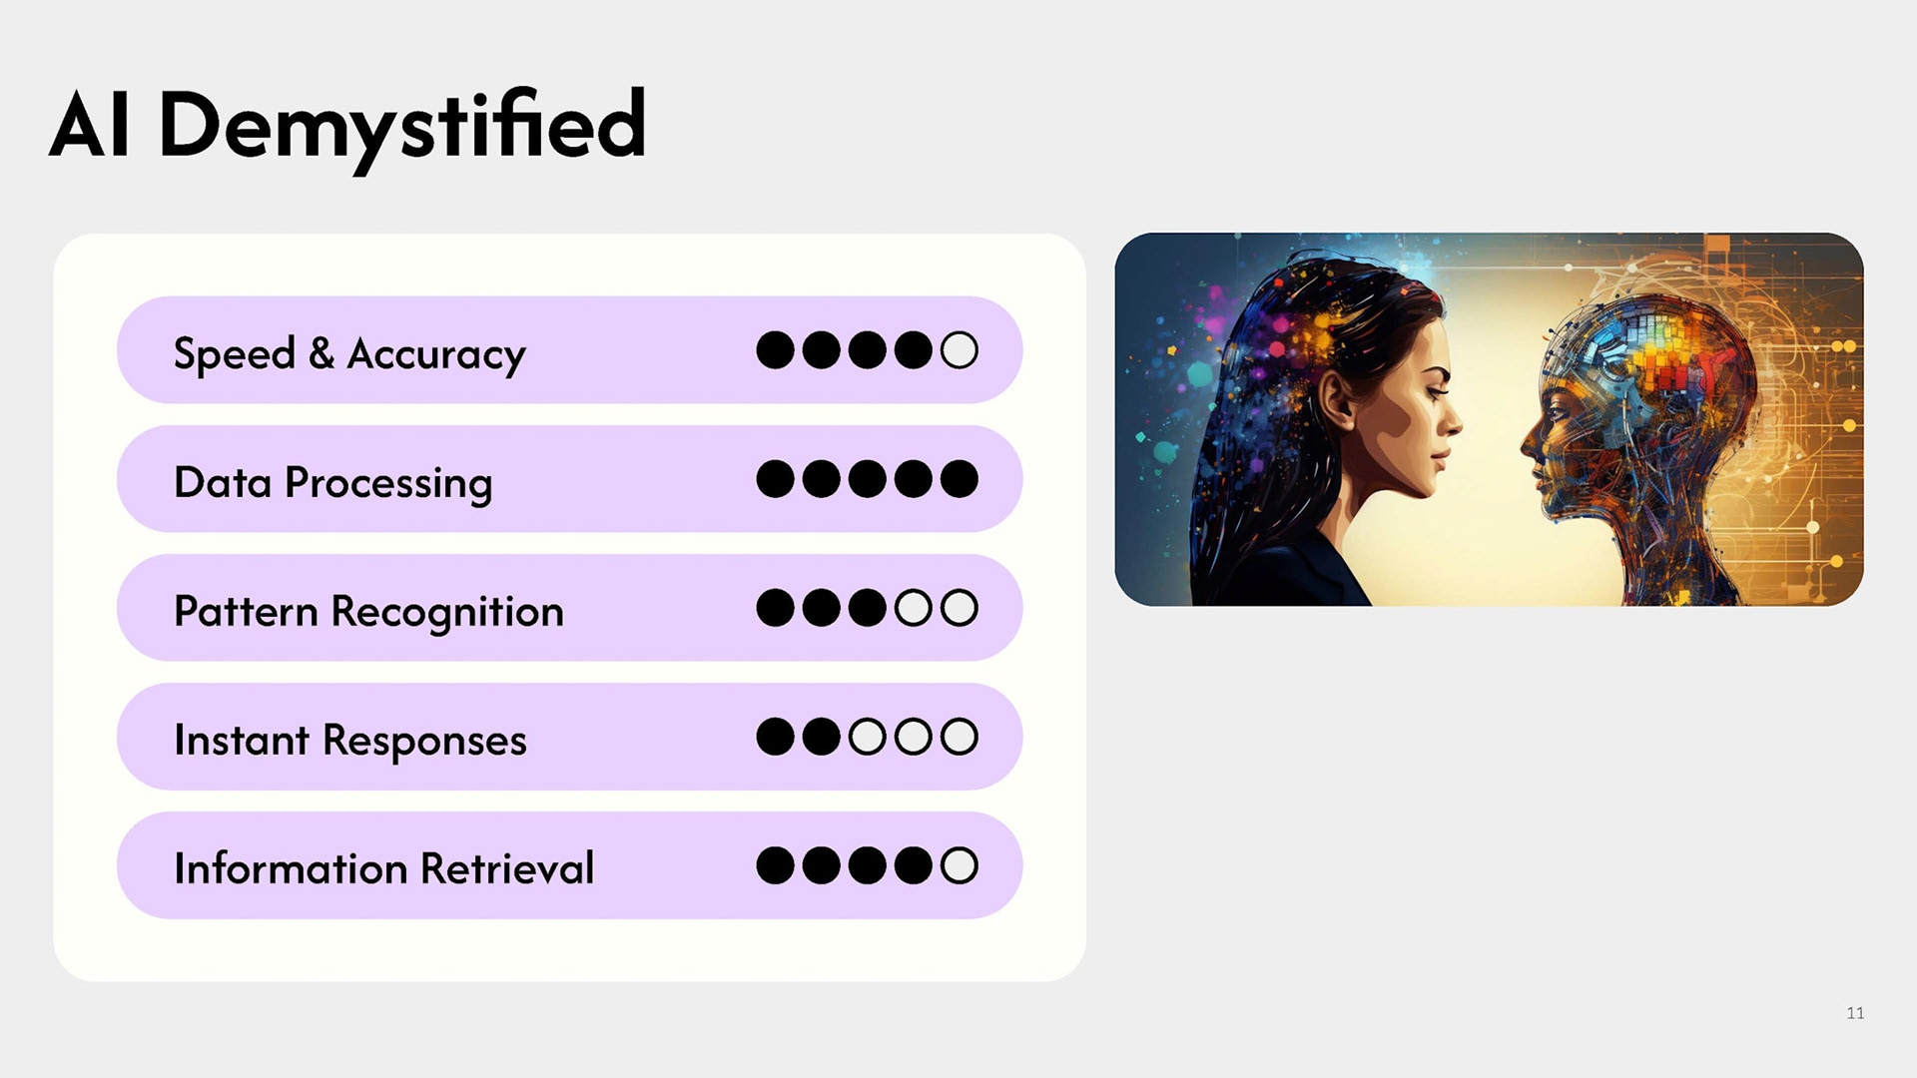Click the third empty dot of Instant Responses
This screenshot has width=1917, height=1078.
click(867, 737)
